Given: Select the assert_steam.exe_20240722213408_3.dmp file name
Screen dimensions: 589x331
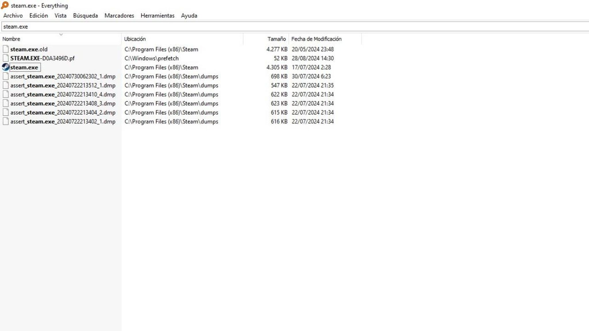Looking at the screenshot, I should pyautogui.click(x=63, y=103).
